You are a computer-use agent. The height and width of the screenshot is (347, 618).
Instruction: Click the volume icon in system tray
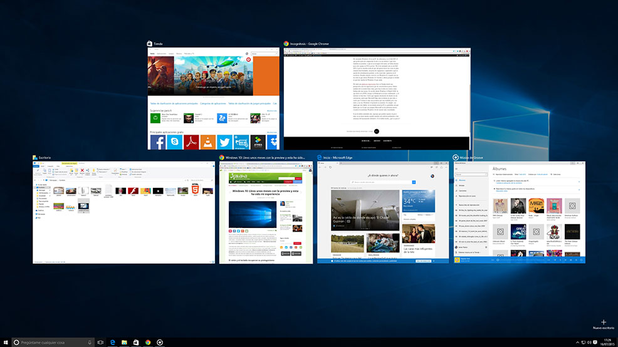coord(589,342)
